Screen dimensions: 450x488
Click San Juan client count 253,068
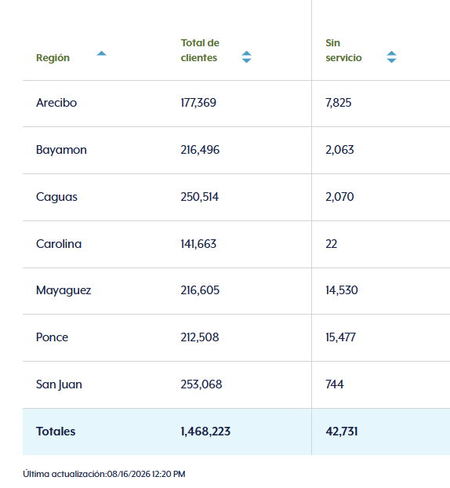201,384
